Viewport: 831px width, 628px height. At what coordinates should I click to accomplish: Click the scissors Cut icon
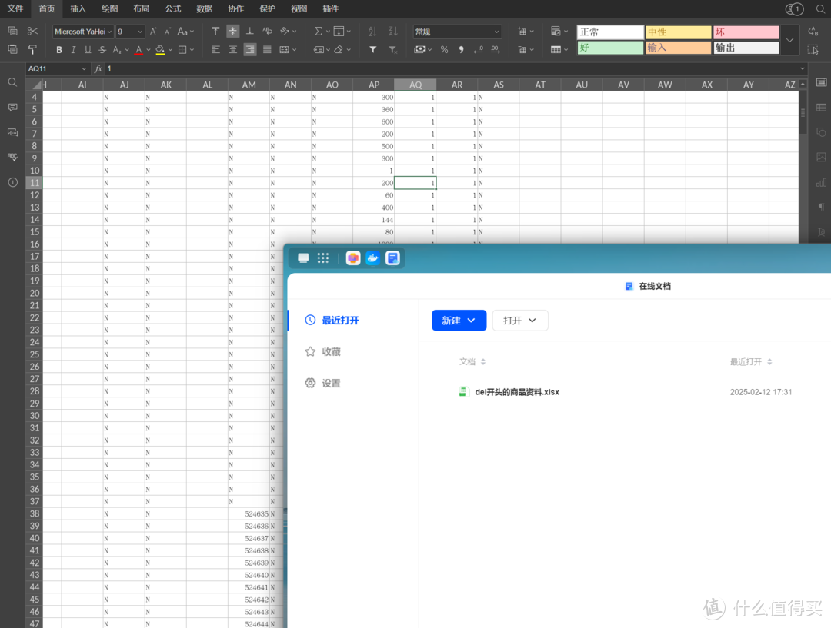[32, 32]
